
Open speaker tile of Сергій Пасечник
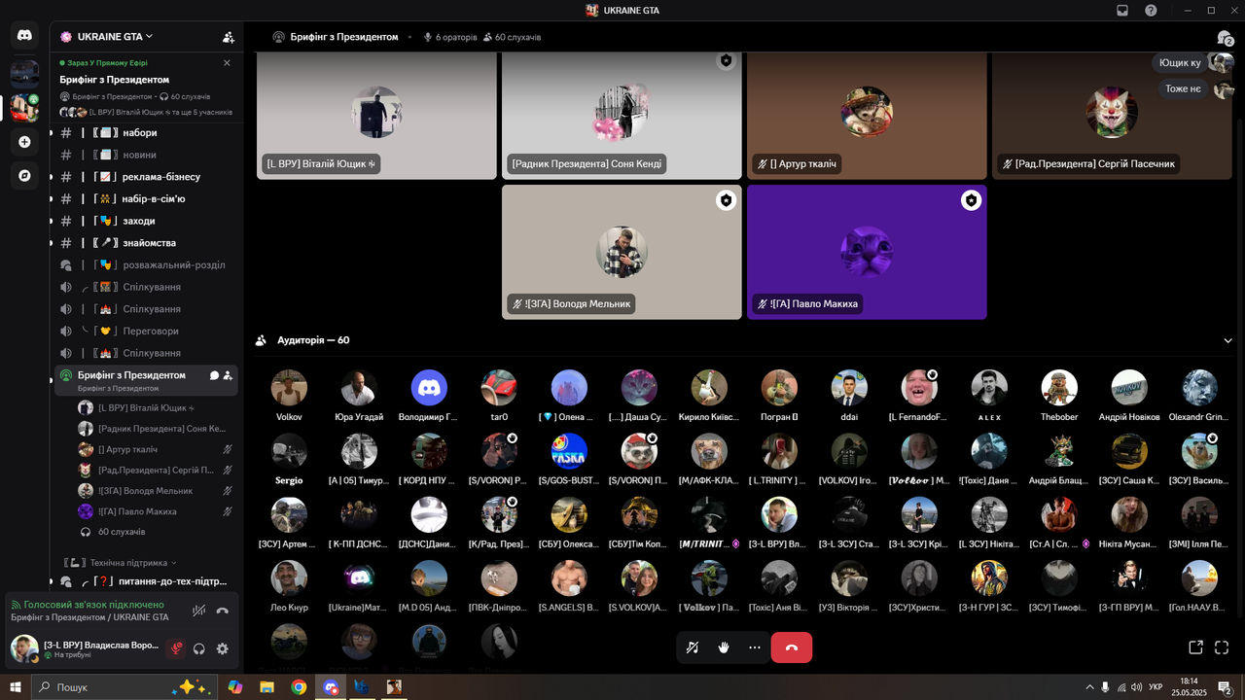click(1112, 116)
